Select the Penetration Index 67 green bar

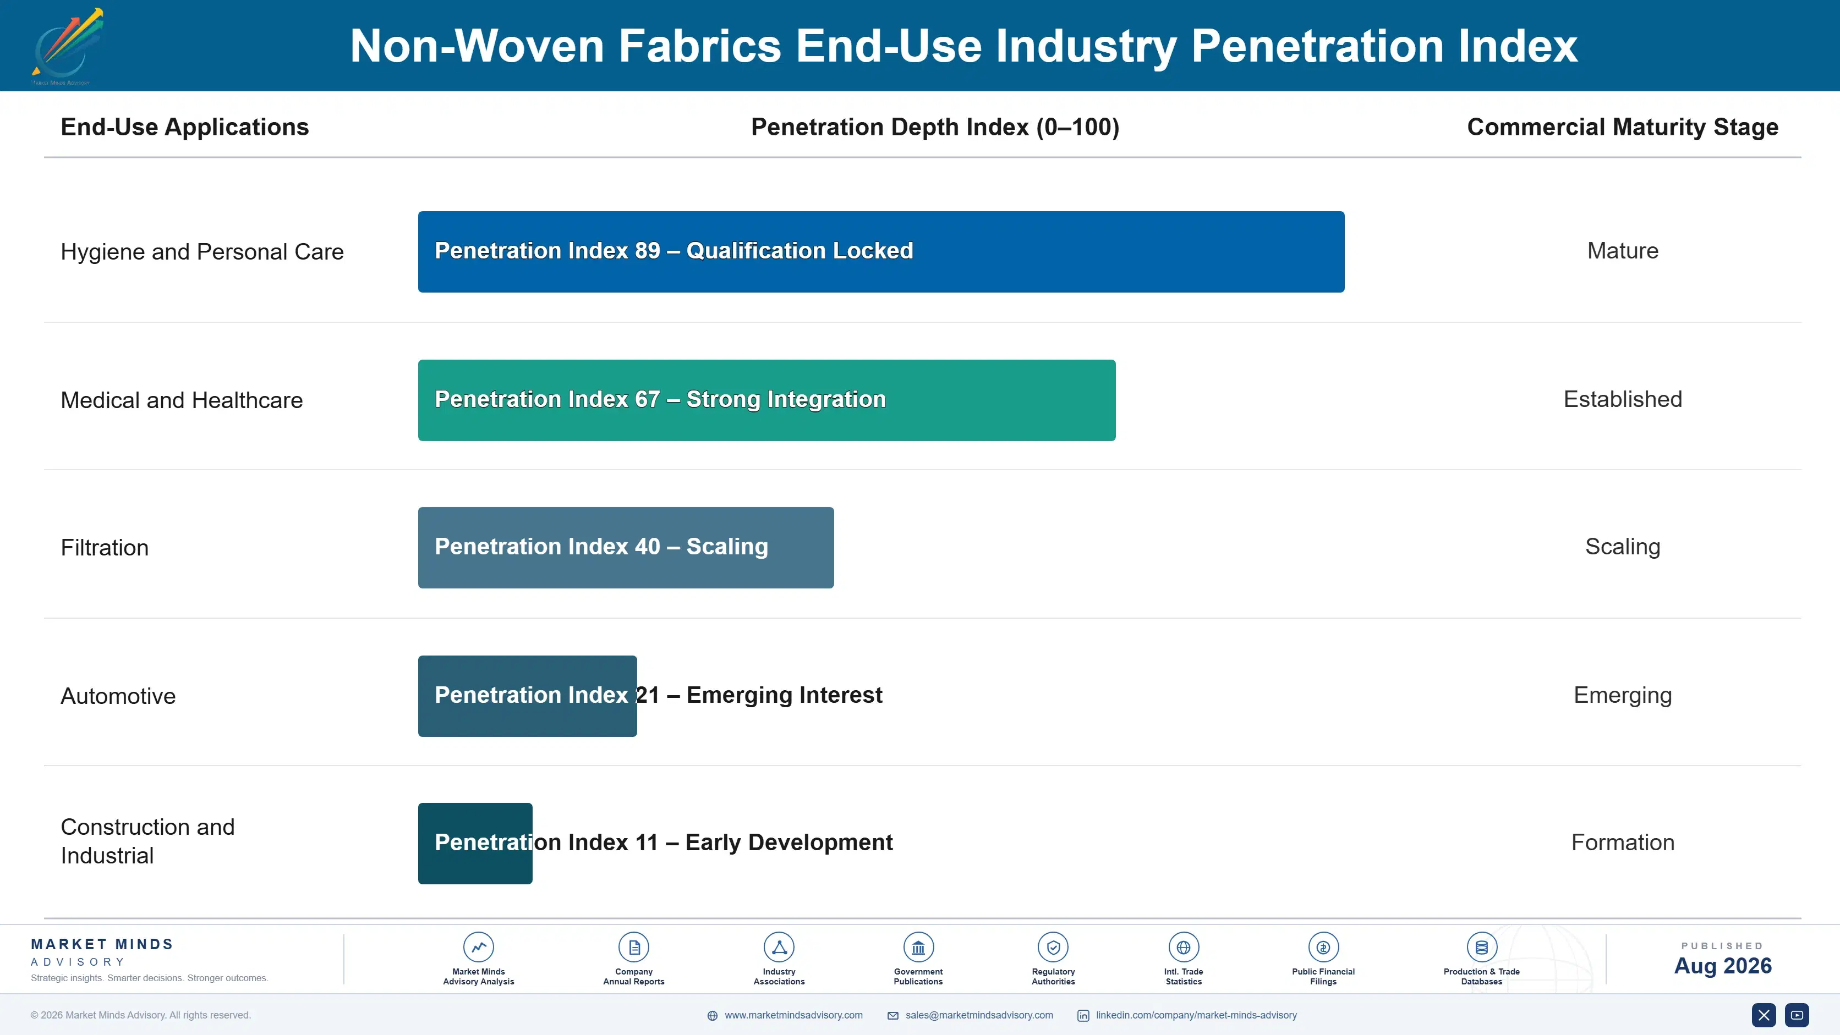766,400
